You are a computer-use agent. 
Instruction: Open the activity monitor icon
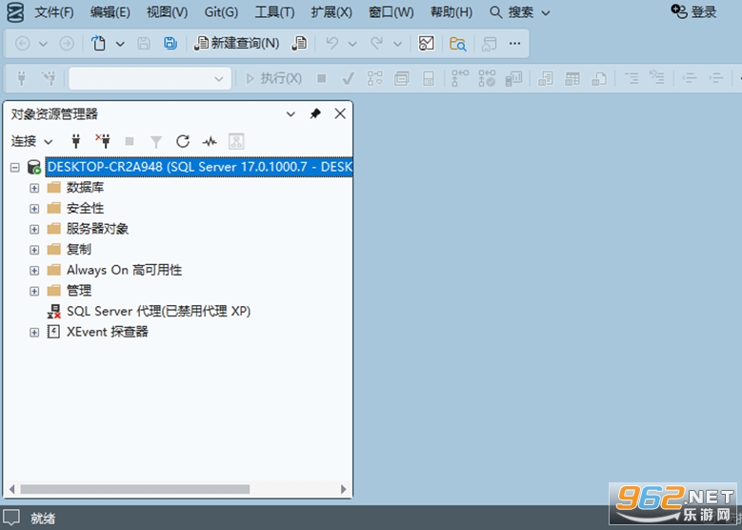click(x=427, y=44)
